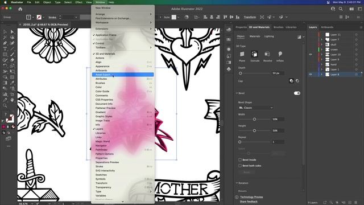
Task: Select the Paintbrush tool
Action: click(x=12, y=55)
